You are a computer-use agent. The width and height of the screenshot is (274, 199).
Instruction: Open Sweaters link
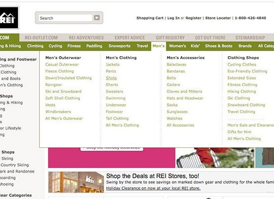114,92
